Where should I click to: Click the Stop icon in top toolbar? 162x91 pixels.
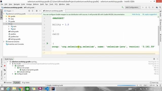153,7
